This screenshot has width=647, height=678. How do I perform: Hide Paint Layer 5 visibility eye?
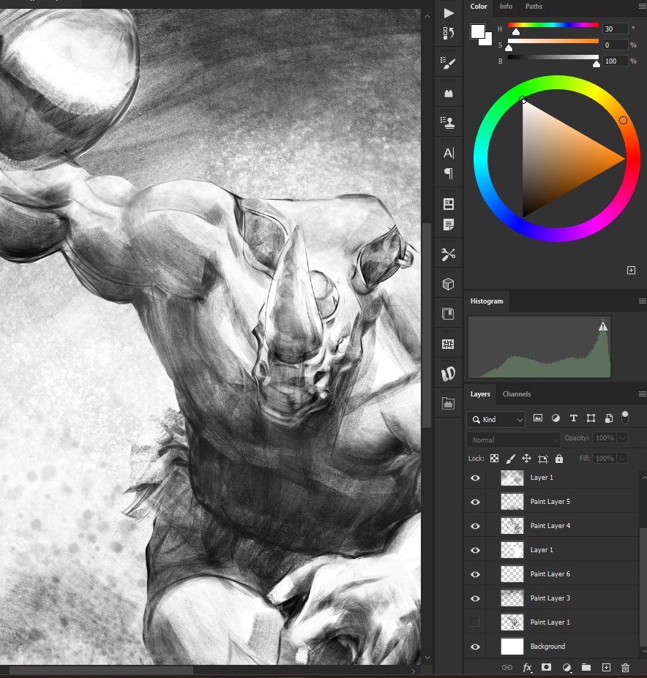point(475,502)
